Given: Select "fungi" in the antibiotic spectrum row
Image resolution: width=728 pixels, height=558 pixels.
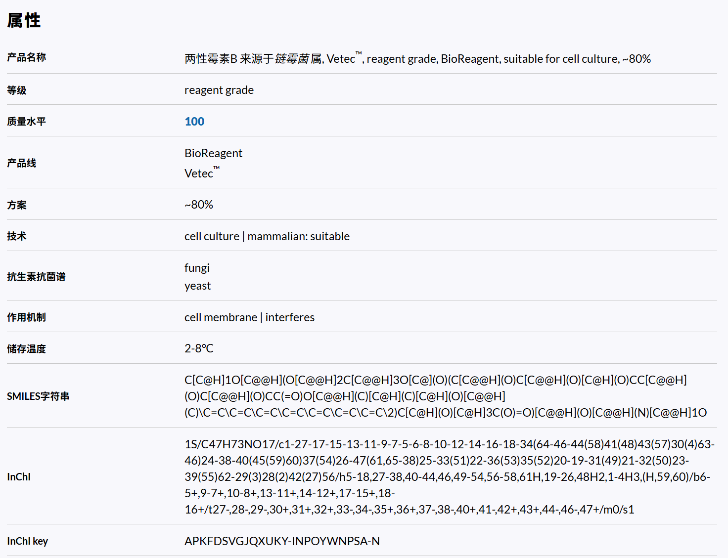Looking at the screenshot, I should pos(197,267).
